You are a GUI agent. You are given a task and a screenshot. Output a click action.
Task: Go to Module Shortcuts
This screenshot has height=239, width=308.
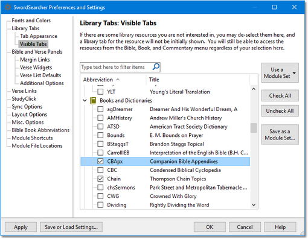click(x=32, y=138)
